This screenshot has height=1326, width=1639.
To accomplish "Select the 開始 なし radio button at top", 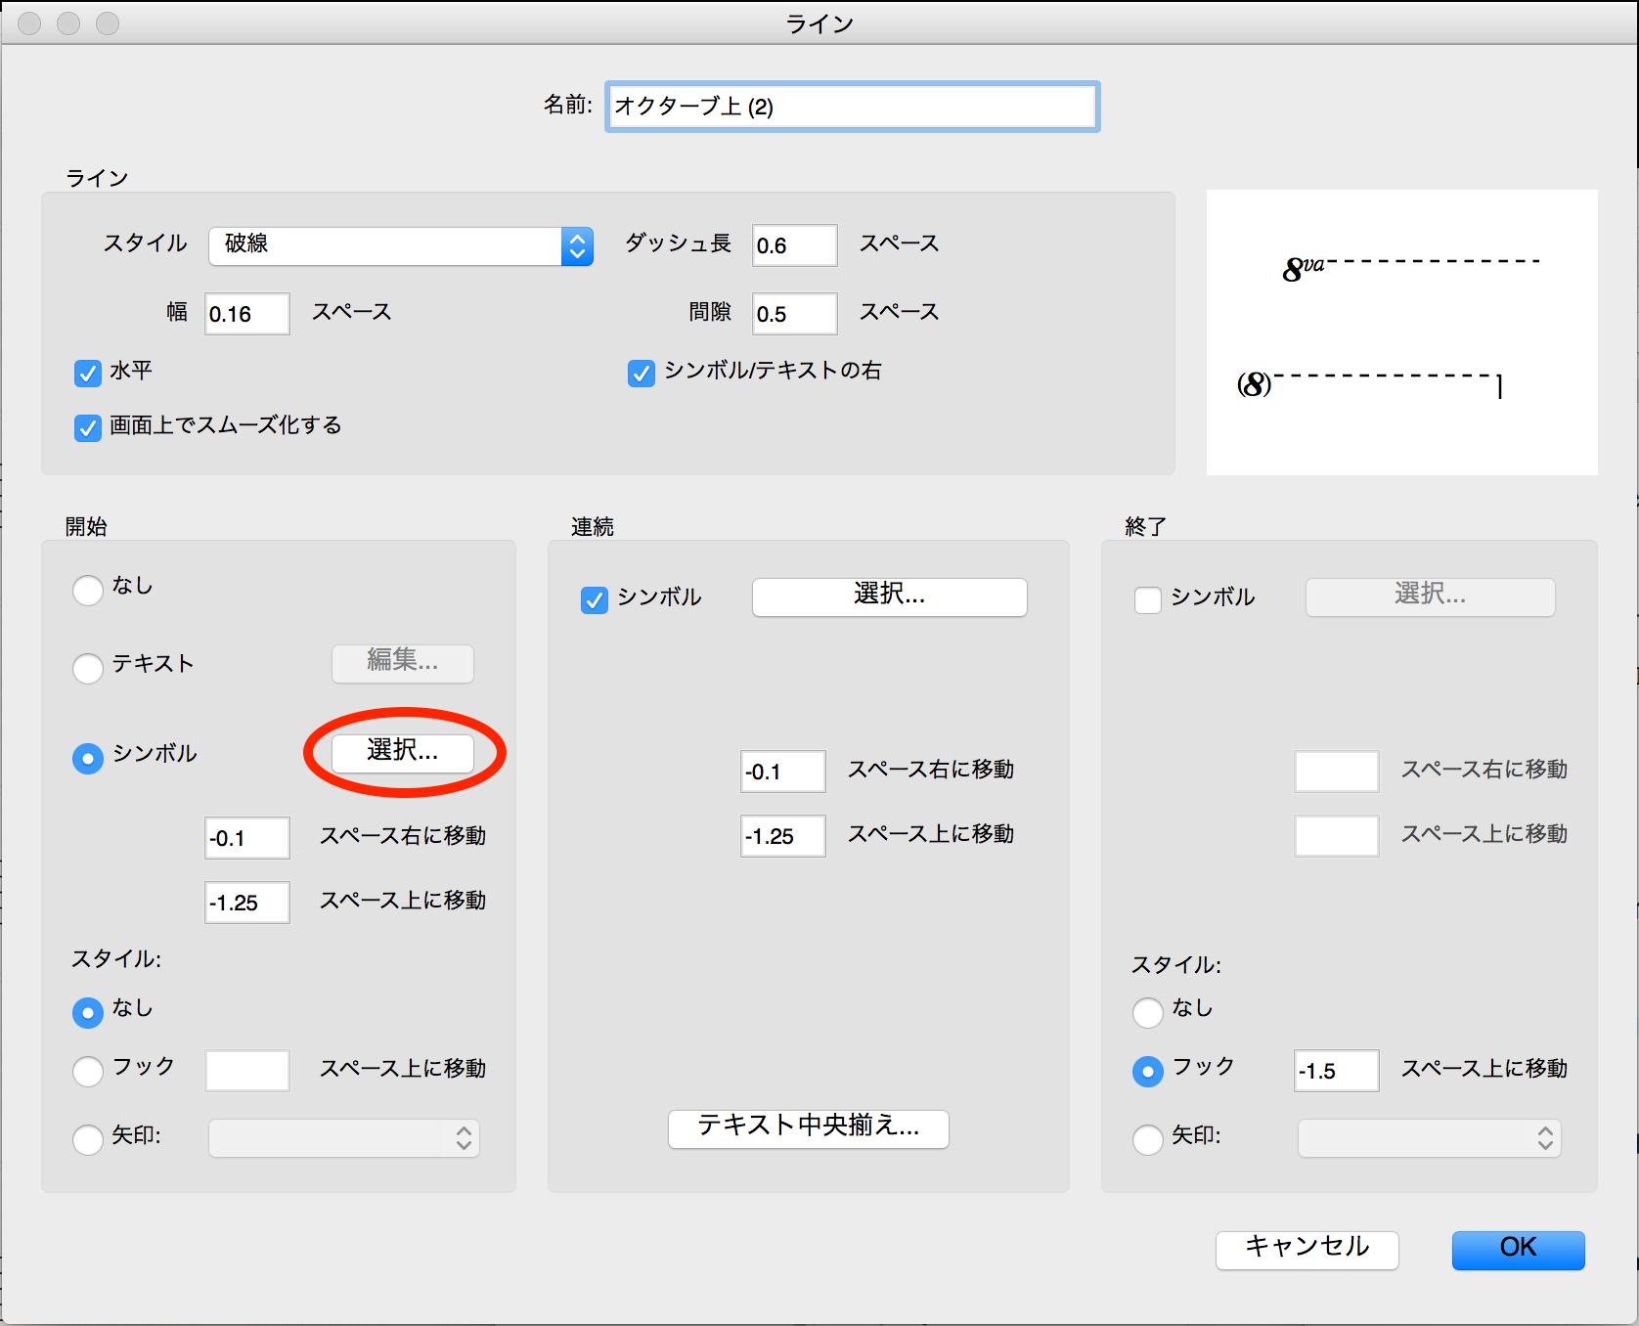I will tap(88, 590).
